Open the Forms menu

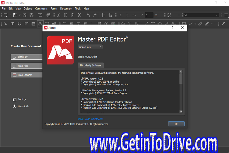(54, 9)
